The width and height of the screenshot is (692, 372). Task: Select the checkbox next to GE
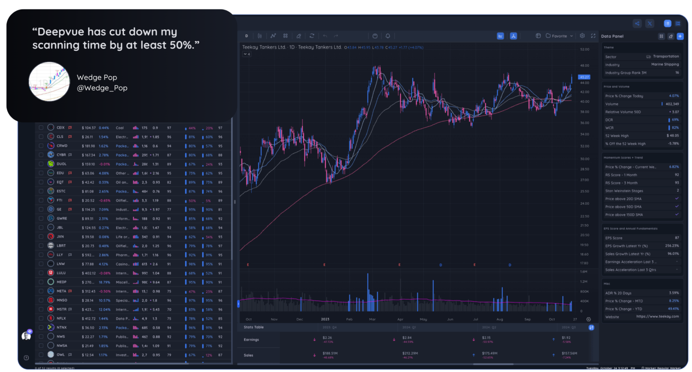[x=41, y=210]
